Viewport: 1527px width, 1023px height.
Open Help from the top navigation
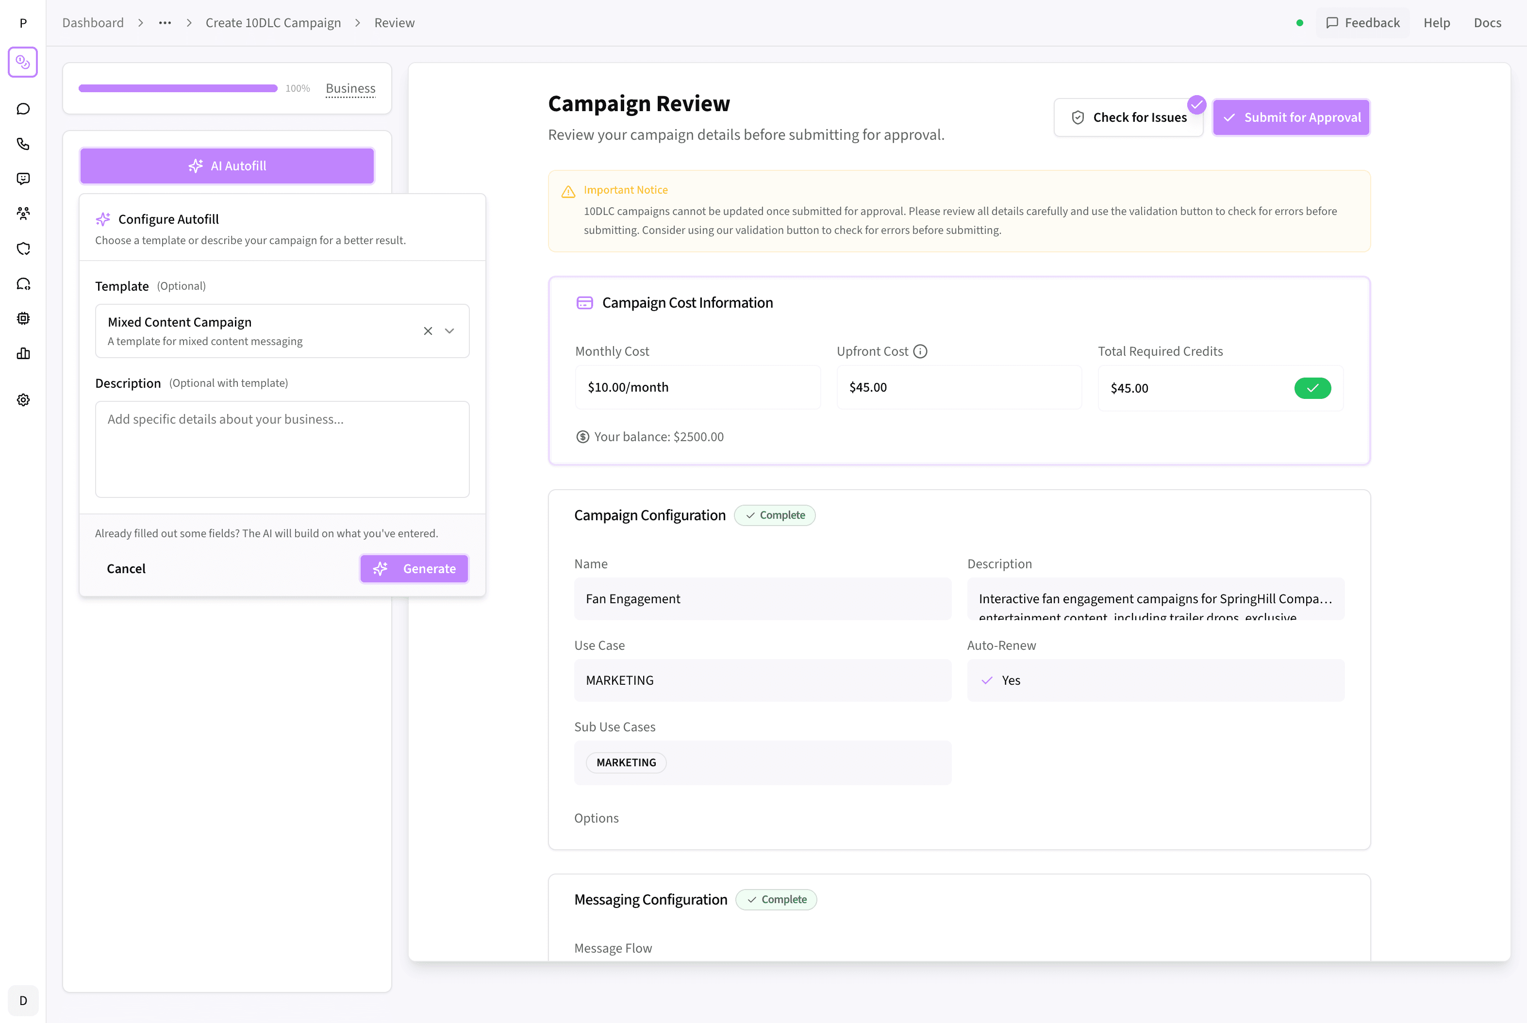[1436, 22]
